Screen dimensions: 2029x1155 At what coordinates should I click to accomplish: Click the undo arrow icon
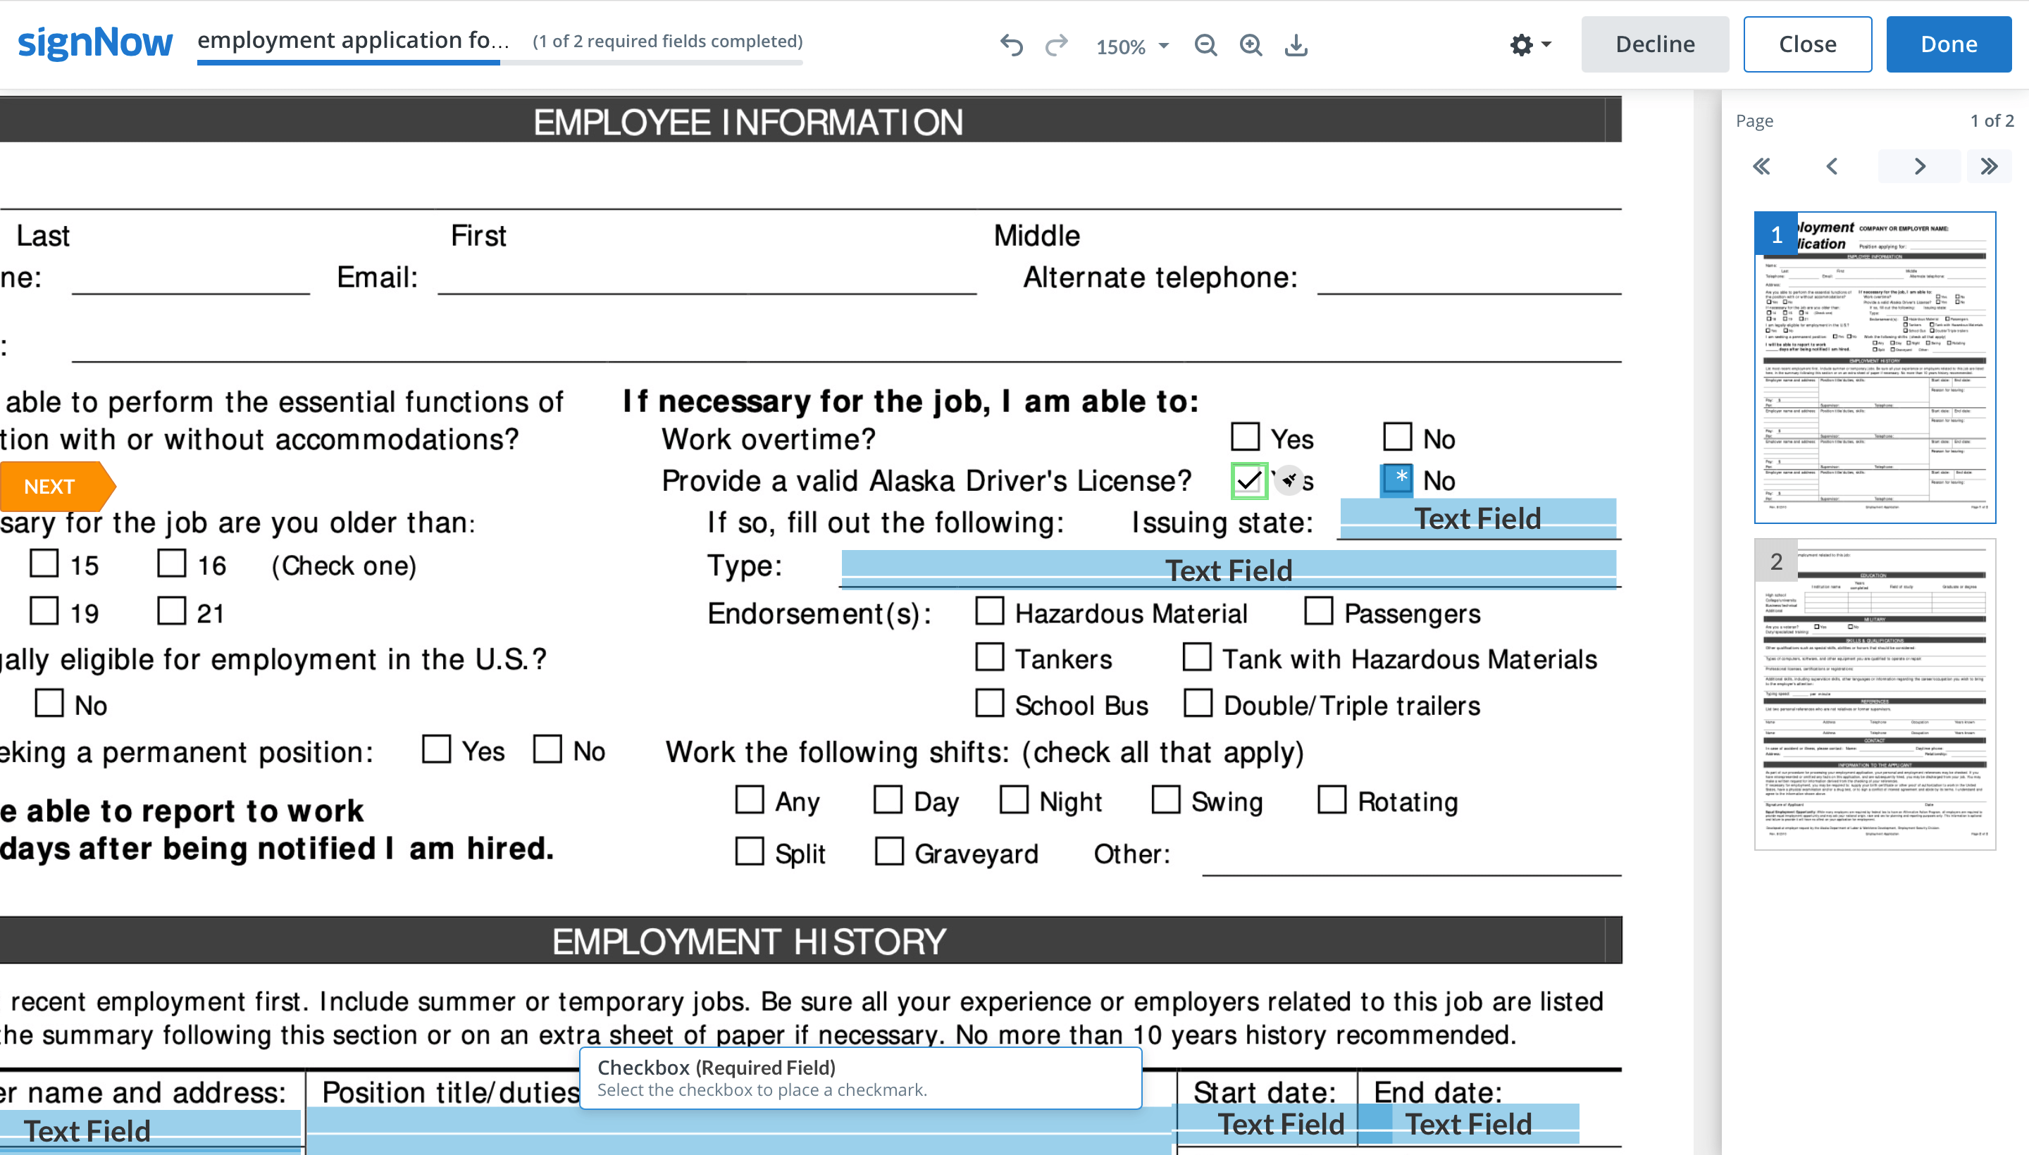click(x=1011, y=45)
